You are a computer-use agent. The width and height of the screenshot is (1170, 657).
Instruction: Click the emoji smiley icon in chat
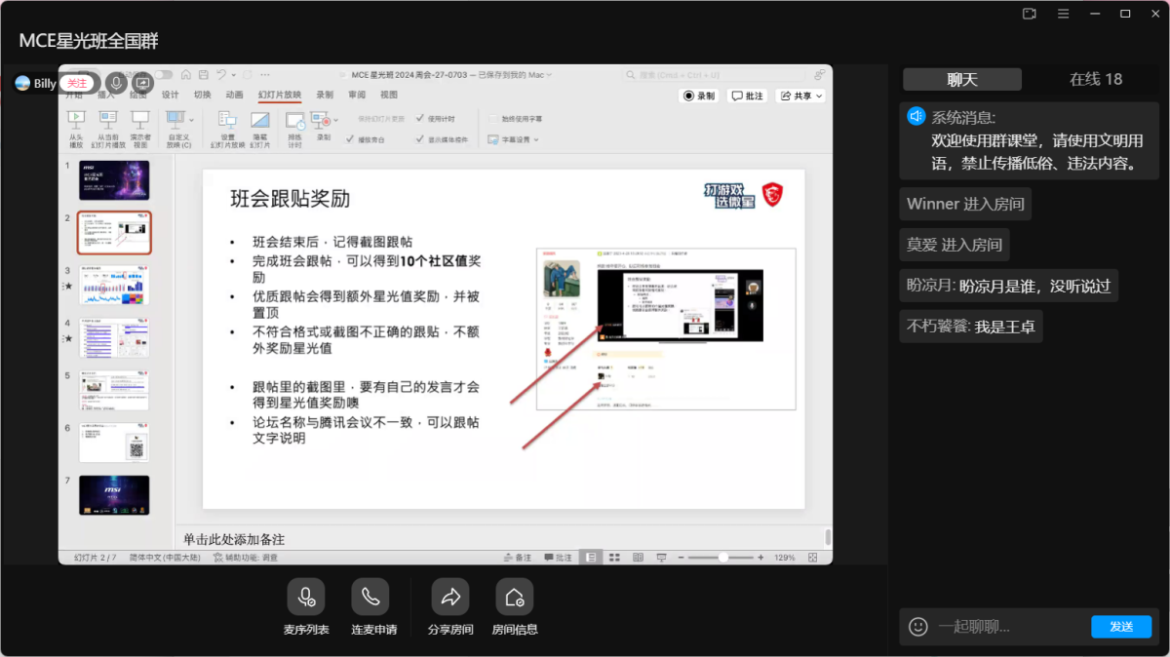pyautogui.click(x=917, y=627)
